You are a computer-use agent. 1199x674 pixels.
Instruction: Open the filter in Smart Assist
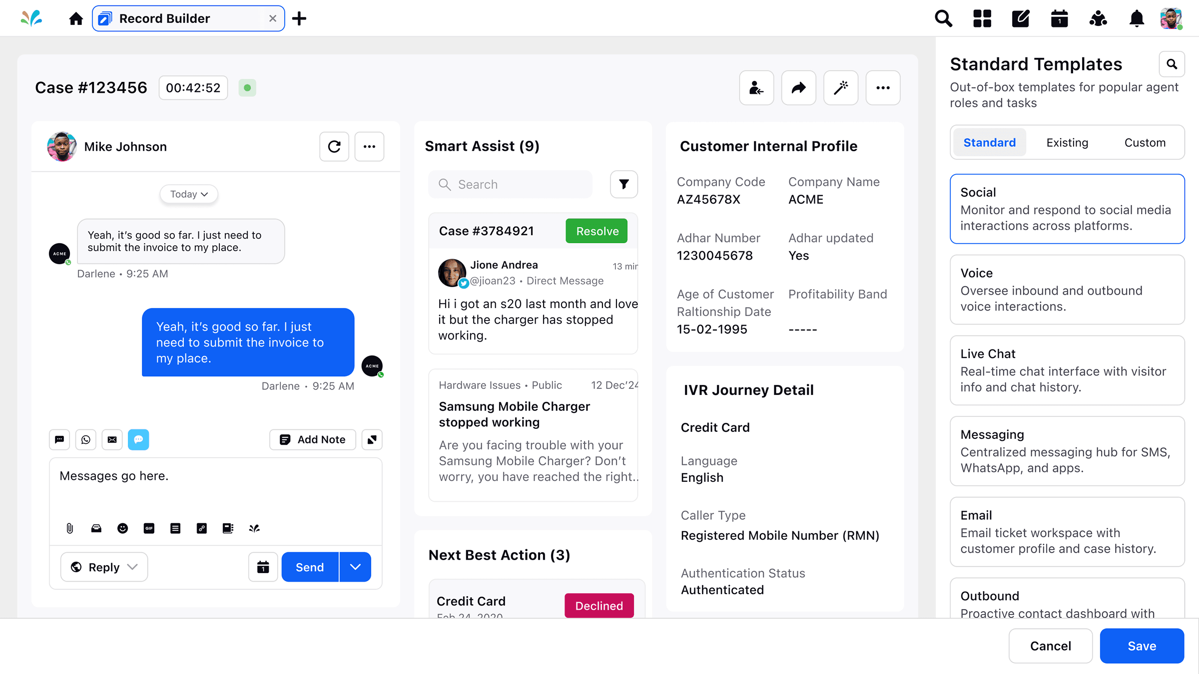[624, 184]
